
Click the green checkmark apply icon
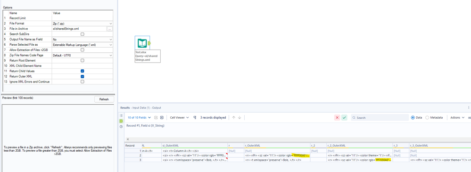coord(344,118)
